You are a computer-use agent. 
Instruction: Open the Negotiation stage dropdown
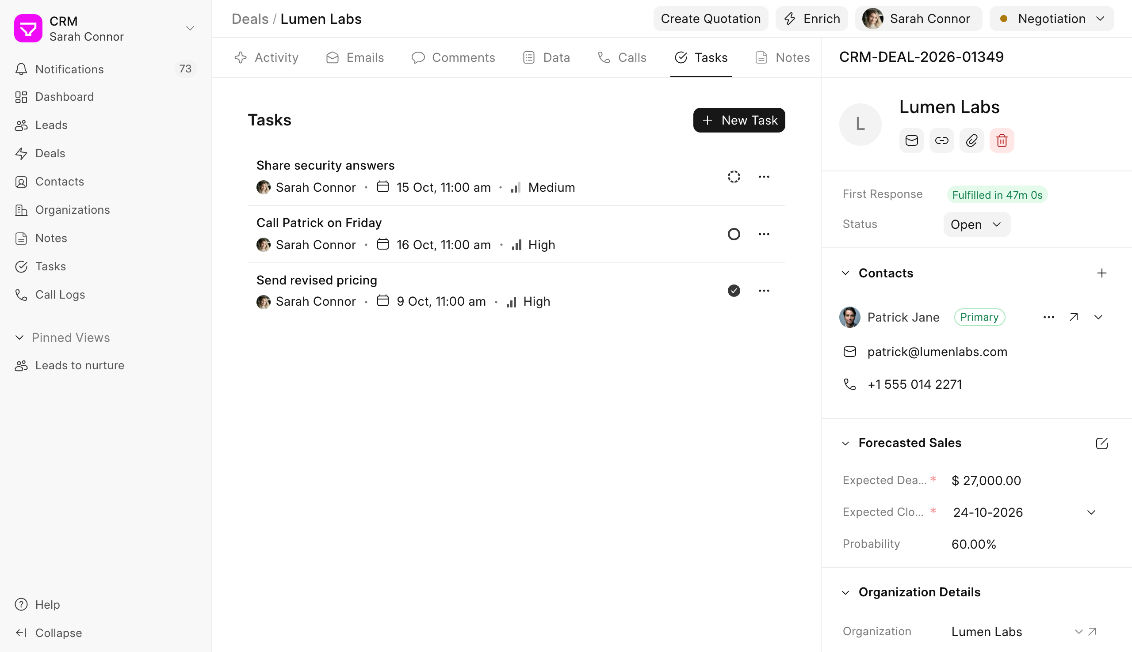coord(1052,19)
